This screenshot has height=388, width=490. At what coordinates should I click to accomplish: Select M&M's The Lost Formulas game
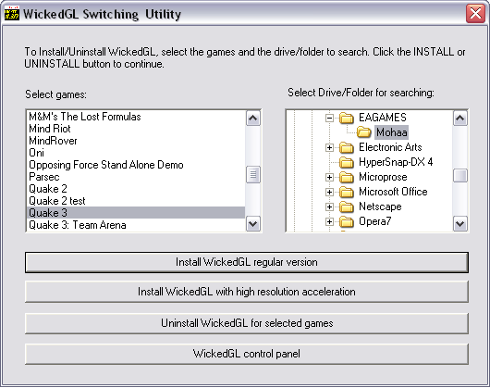pyautogui.click(x=136, y=117)
